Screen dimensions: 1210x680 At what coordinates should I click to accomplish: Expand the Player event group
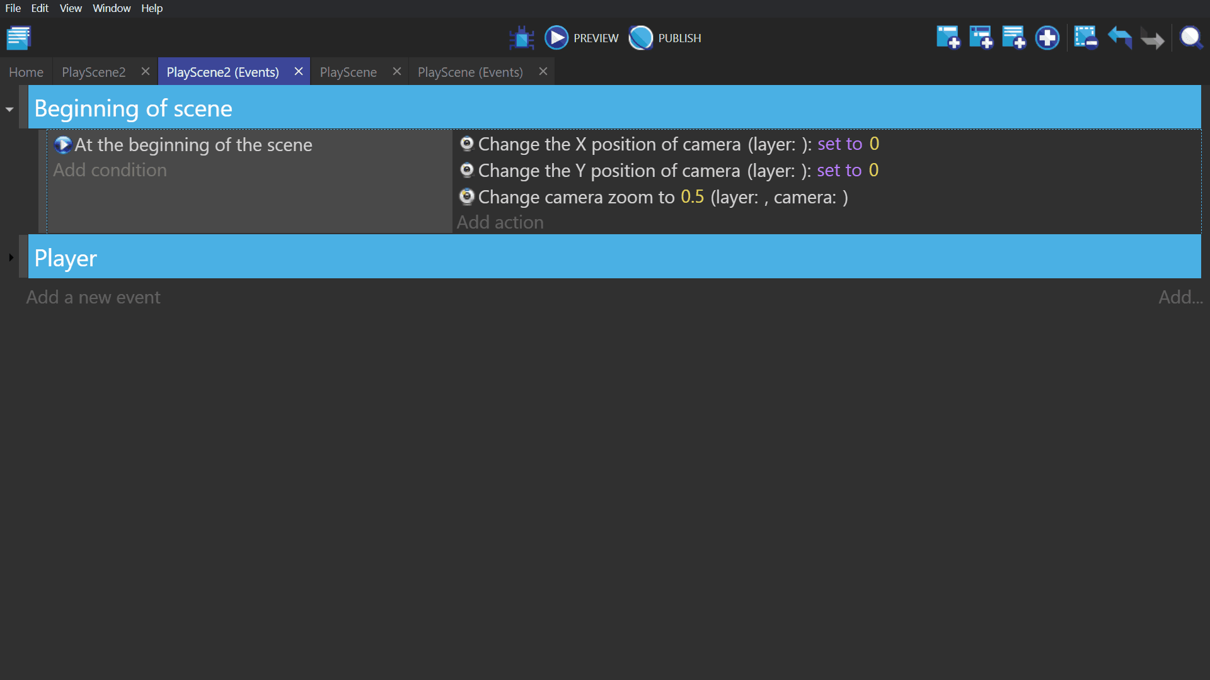pos(11,258)
